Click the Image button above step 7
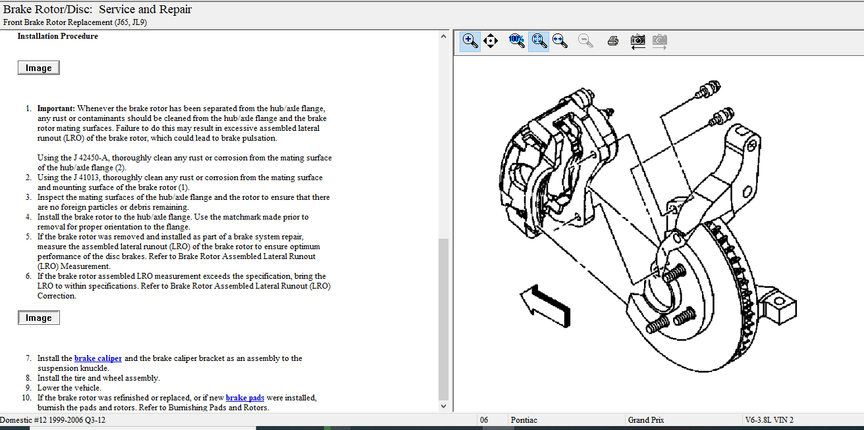 pyautogui.click(x=39, y=318)
